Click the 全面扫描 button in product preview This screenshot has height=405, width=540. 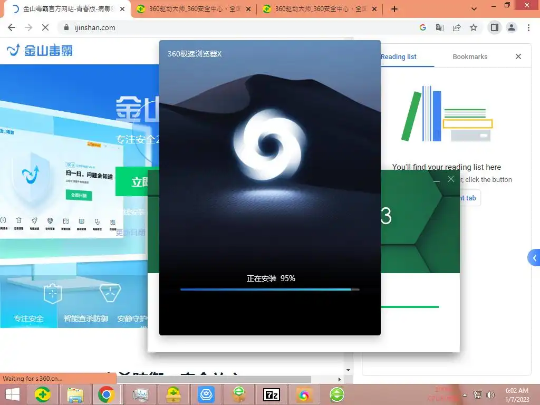click(79, 195)
